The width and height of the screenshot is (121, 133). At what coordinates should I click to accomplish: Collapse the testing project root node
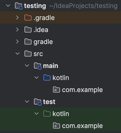pyautogui.click(x=8, y=5)
